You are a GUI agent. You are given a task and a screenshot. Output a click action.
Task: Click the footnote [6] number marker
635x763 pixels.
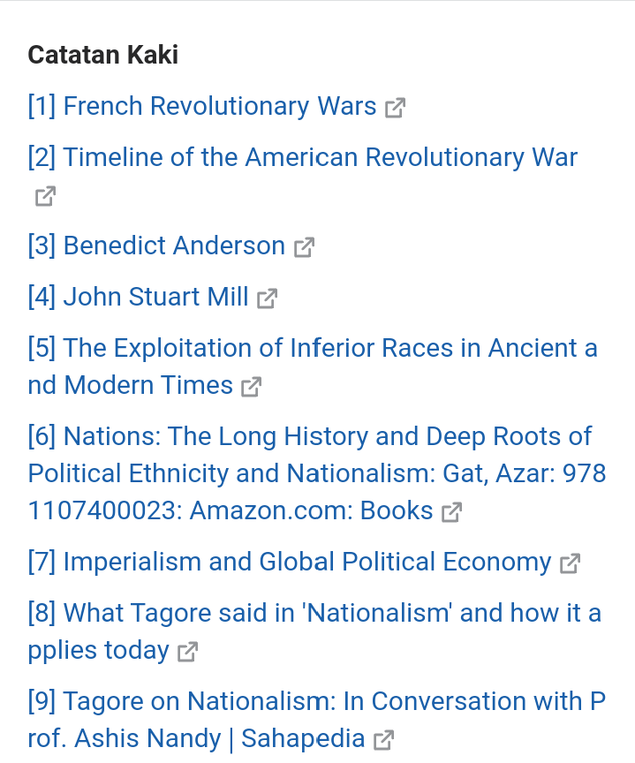42,436
